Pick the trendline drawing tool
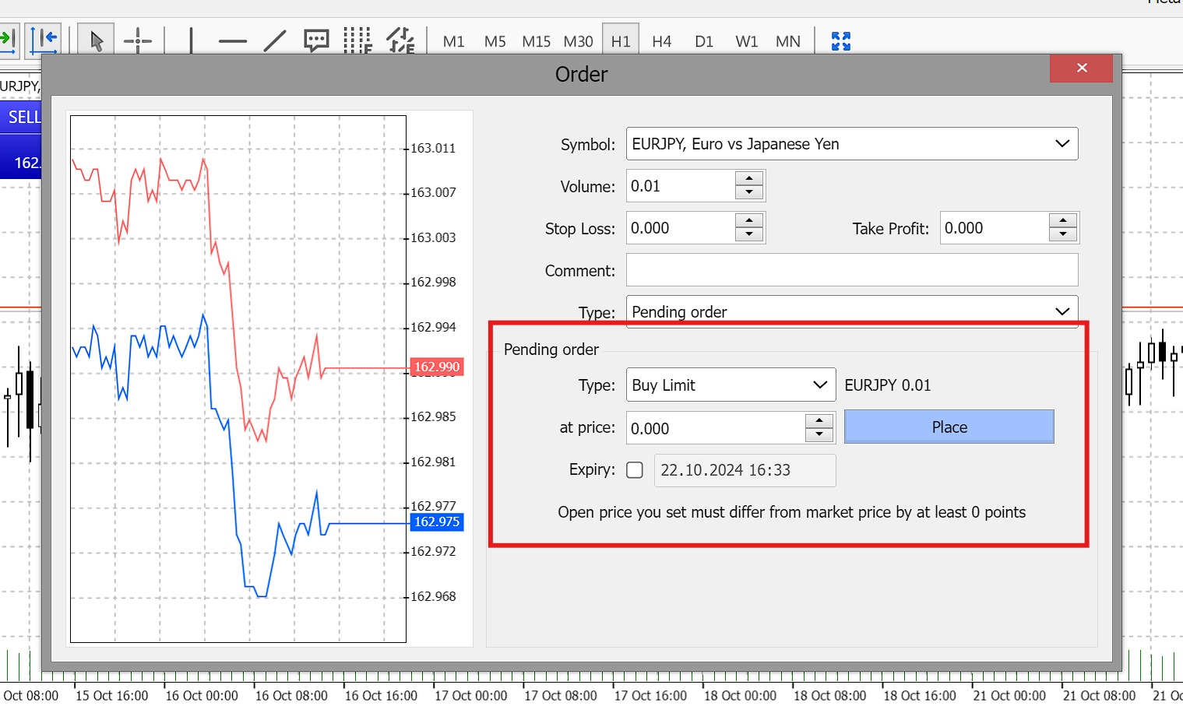The height and width of the screenshot is (706, 1183). (274, 40)
